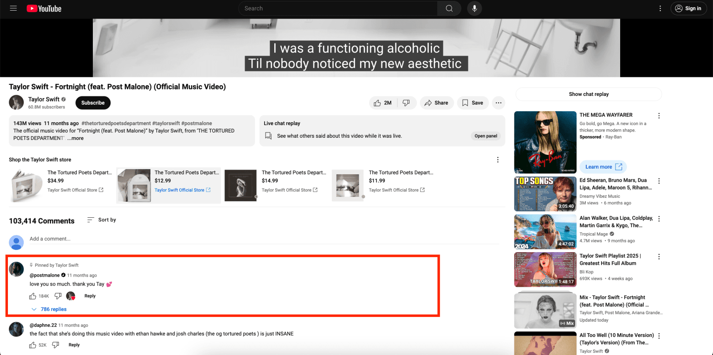Click Open panel for live chat replay
713x355 pixels.
[486, 136]
